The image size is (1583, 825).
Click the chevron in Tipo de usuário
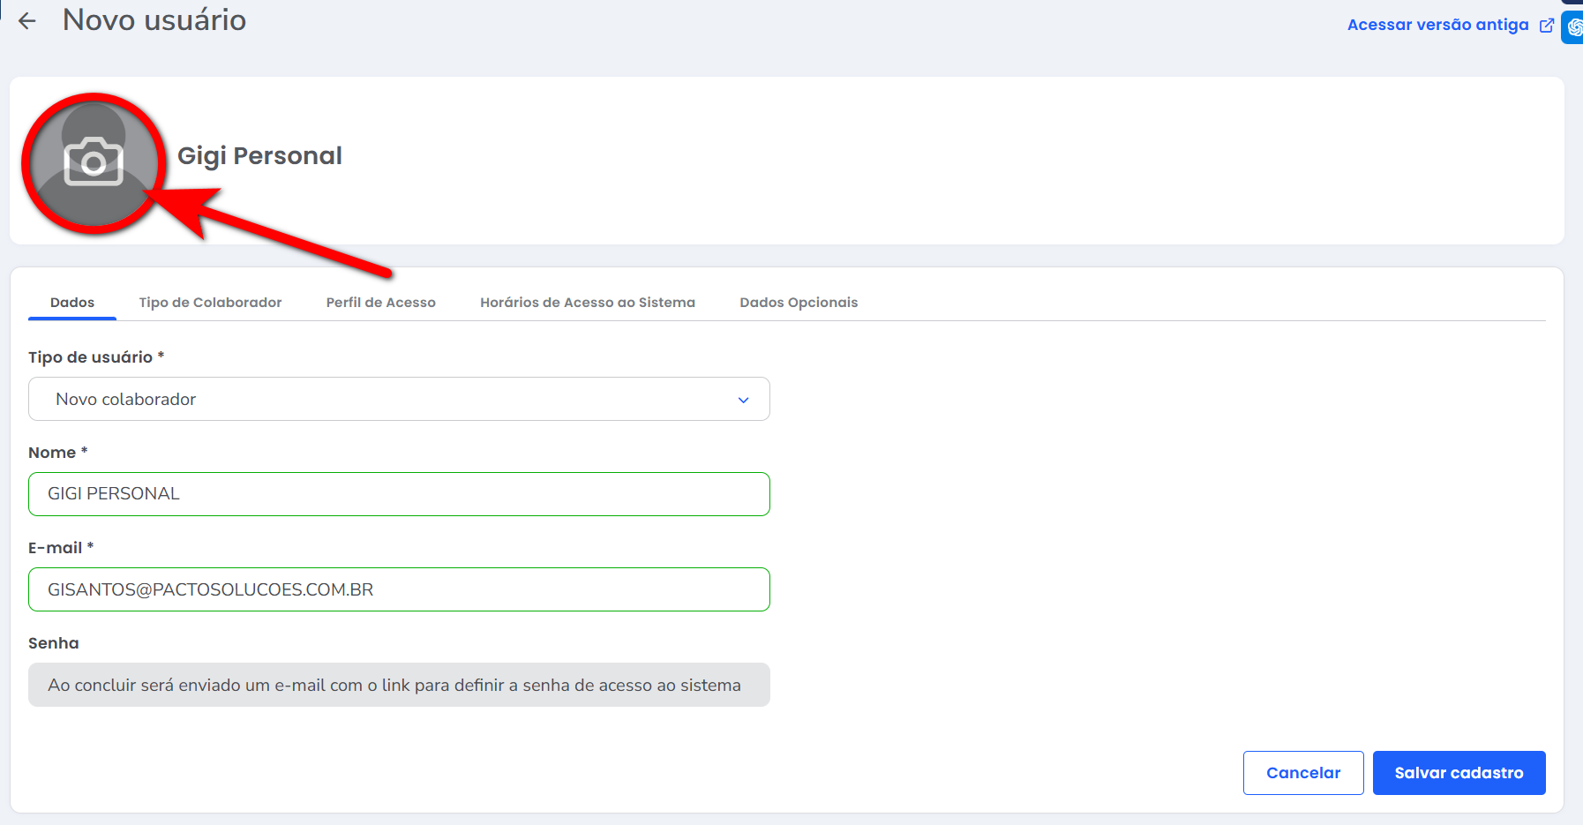[743, 400]
